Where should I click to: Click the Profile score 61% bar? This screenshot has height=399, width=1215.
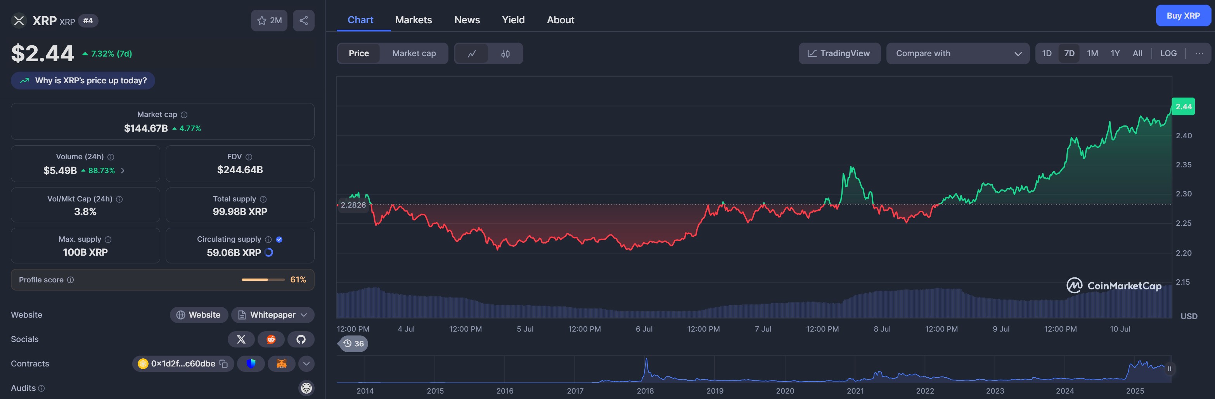(x=263, y=280)
